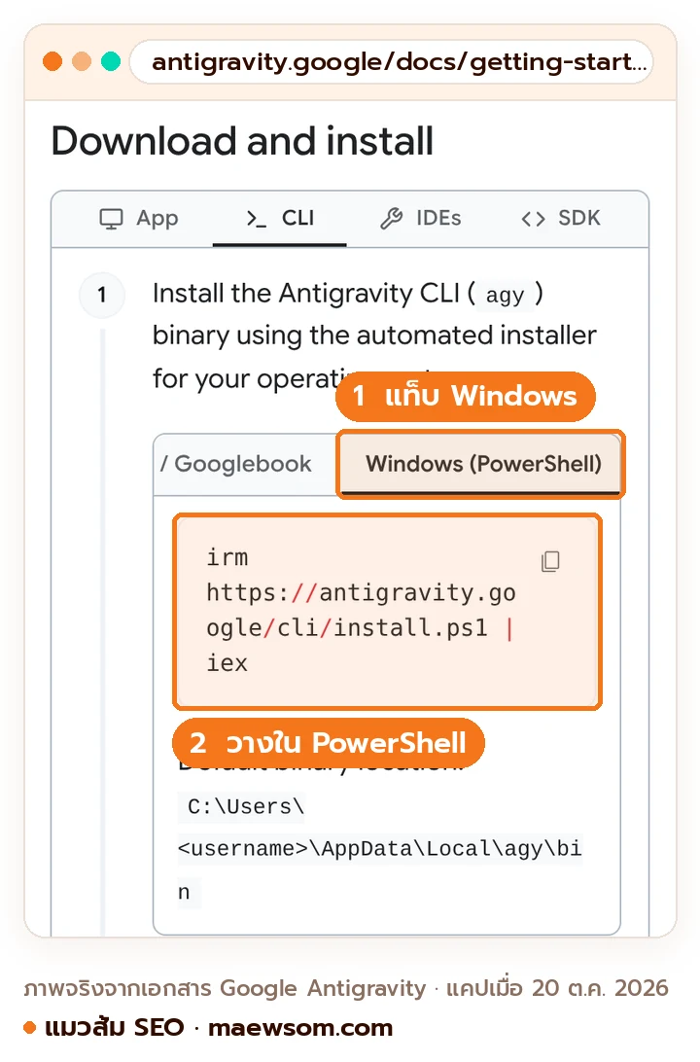Click the inline agy code label

click(505, 296)
